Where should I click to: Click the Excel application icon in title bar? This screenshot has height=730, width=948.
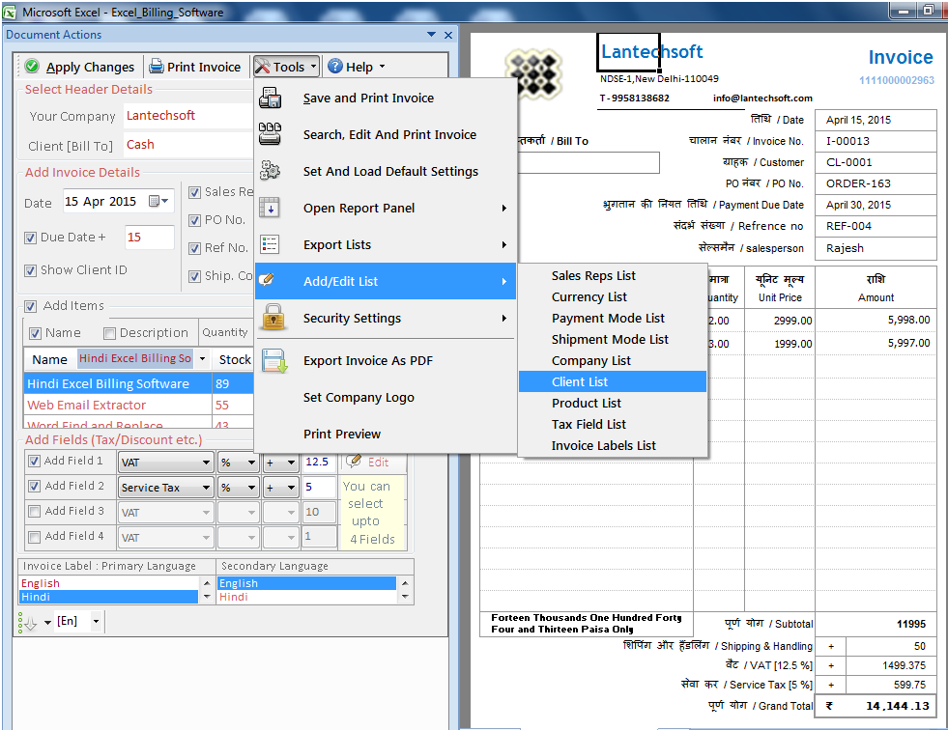click(11, 12)
